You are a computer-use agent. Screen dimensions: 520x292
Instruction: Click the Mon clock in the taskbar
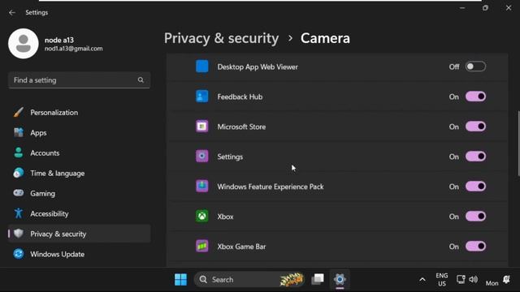(492, 283)
